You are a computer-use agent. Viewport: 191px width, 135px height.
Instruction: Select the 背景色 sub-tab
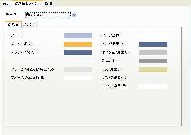coord(13,24)
